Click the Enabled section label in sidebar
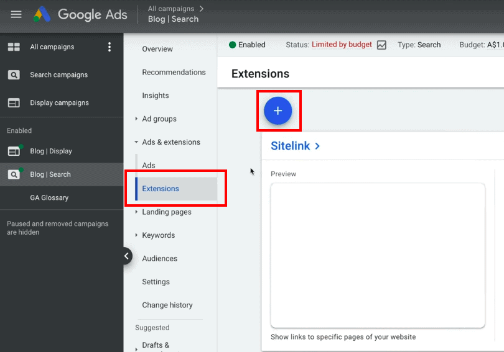 point(19,130)
